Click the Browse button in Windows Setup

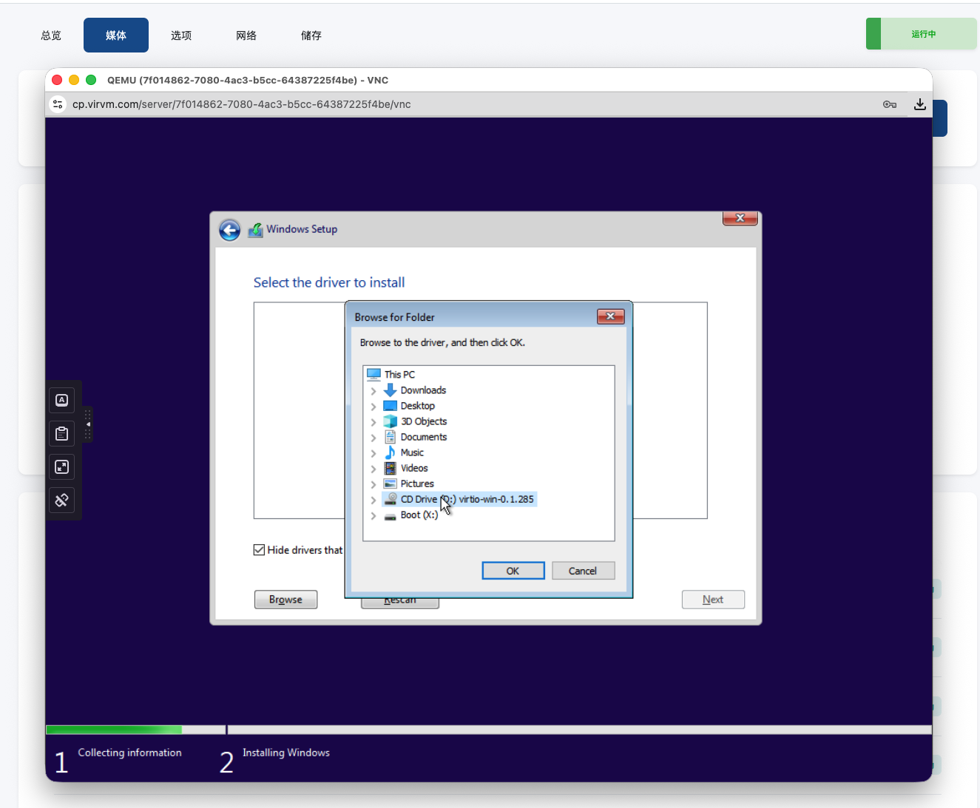(285, 600)
